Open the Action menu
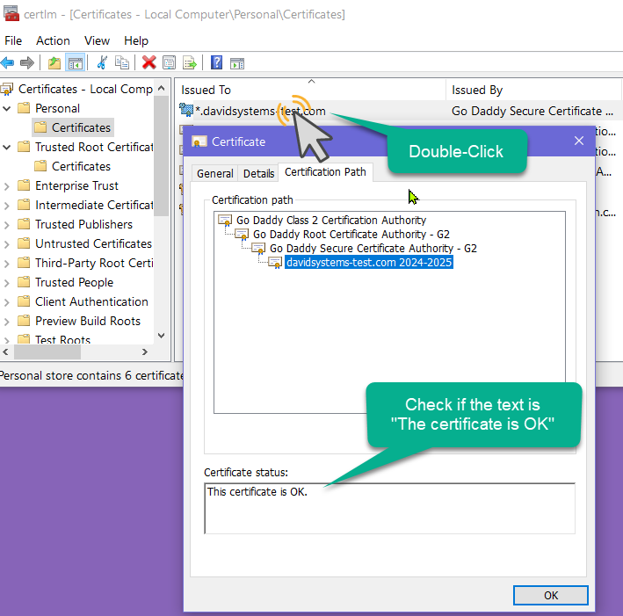 tap(53, 40)
